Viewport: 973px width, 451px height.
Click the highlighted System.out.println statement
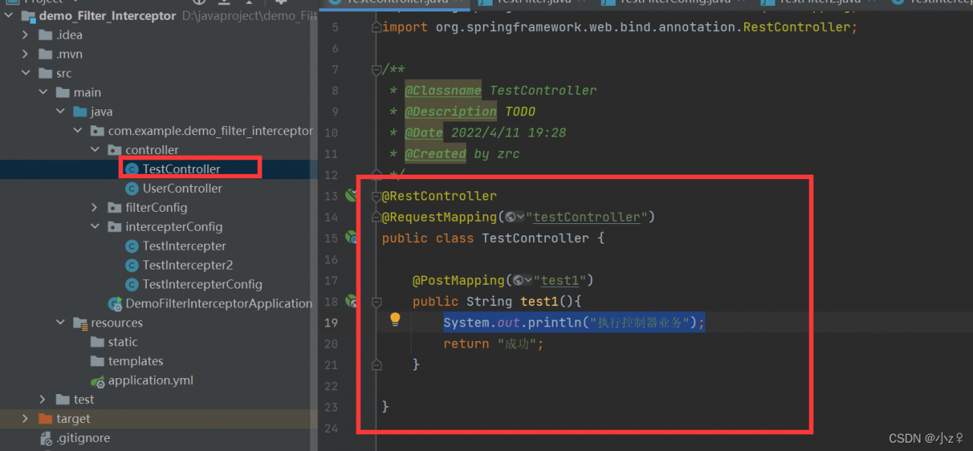pos(574,323)
